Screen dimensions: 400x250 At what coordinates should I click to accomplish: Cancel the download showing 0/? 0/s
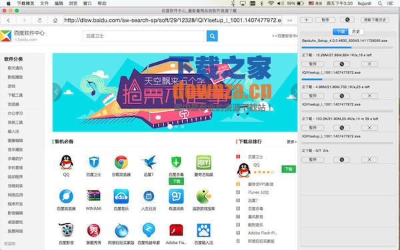(x=369, y=160)
